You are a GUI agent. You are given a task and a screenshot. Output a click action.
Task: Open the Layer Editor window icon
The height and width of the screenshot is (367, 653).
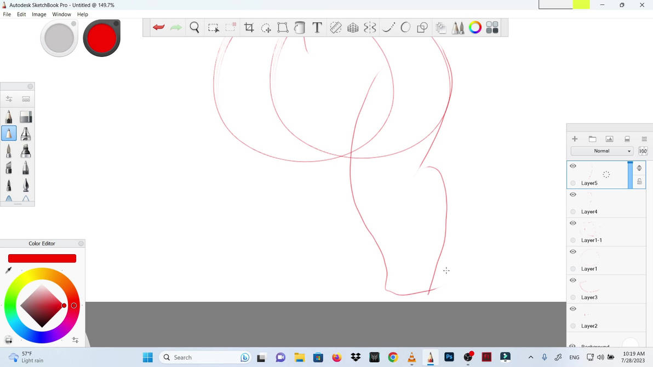pos(440,27)
